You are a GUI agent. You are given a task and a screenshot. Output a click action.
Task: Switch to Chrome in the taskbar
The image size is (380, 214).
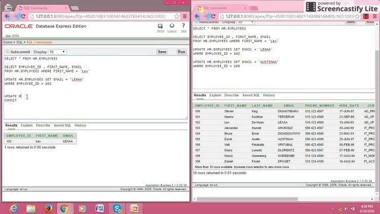[x=65, y=209]
